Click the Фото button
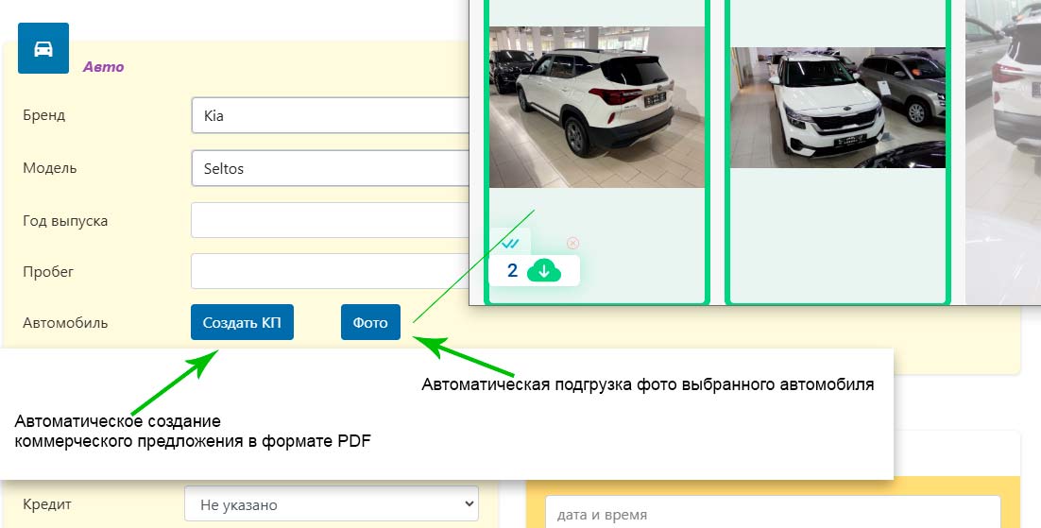The height and width of the screenshot is (528, 1041). pyautogui.click(x=370, y=322)
